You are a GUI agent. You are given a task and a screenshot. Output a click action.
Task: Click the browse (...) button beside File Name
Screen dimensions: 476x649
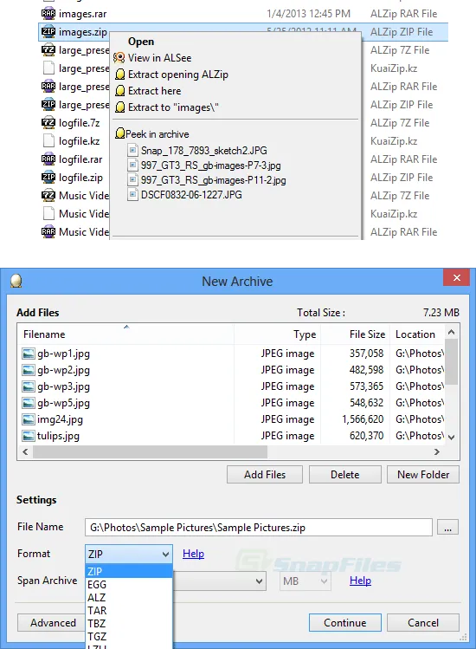448,528
